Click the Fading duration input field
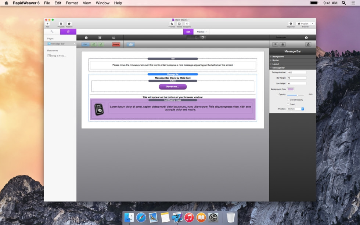The image size is (360, 225). coord(296,72)
